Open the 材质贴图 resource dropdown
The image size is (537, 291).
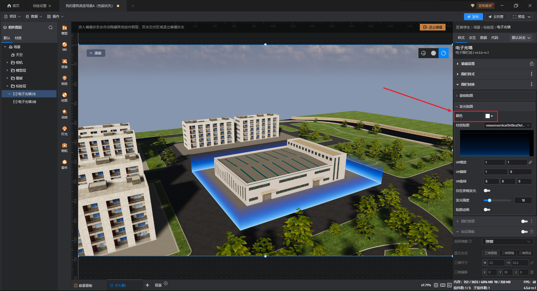[x=507, y=125]
